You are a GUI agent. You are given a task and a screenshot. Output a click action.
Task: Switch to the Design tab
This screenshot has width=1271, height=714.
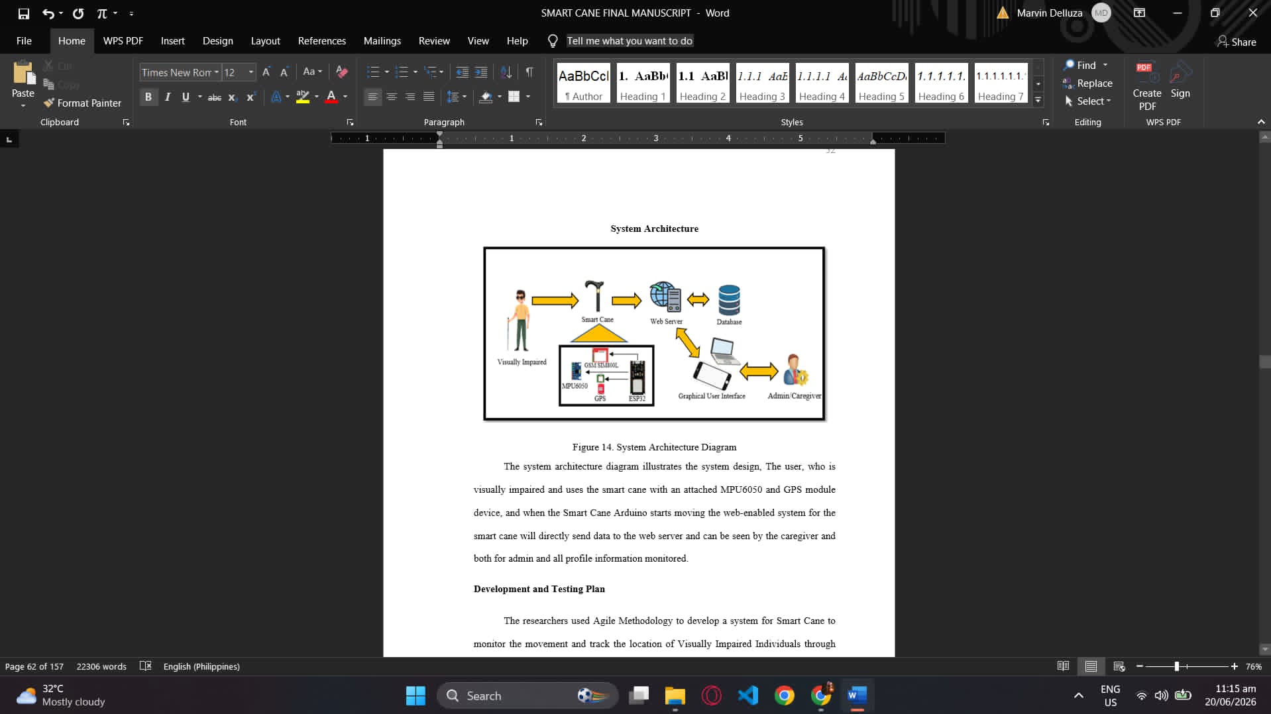coord(217,41)
